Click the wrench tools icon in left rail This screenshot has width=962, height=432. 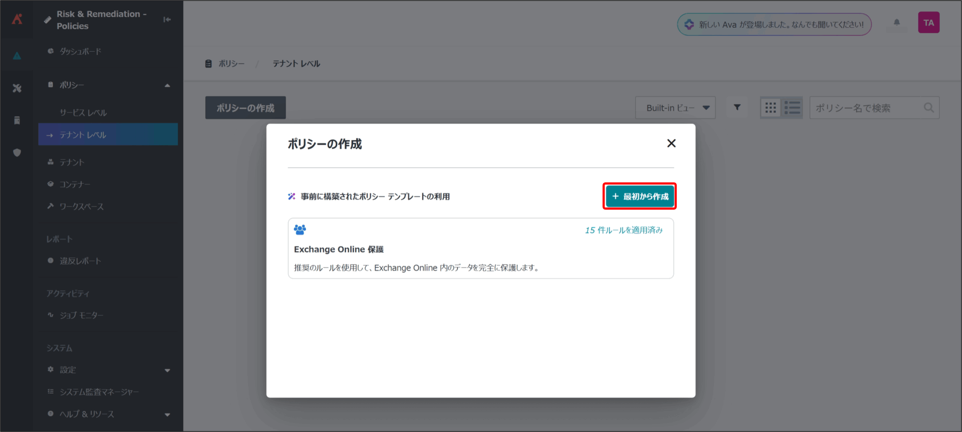tap(17, 88)
